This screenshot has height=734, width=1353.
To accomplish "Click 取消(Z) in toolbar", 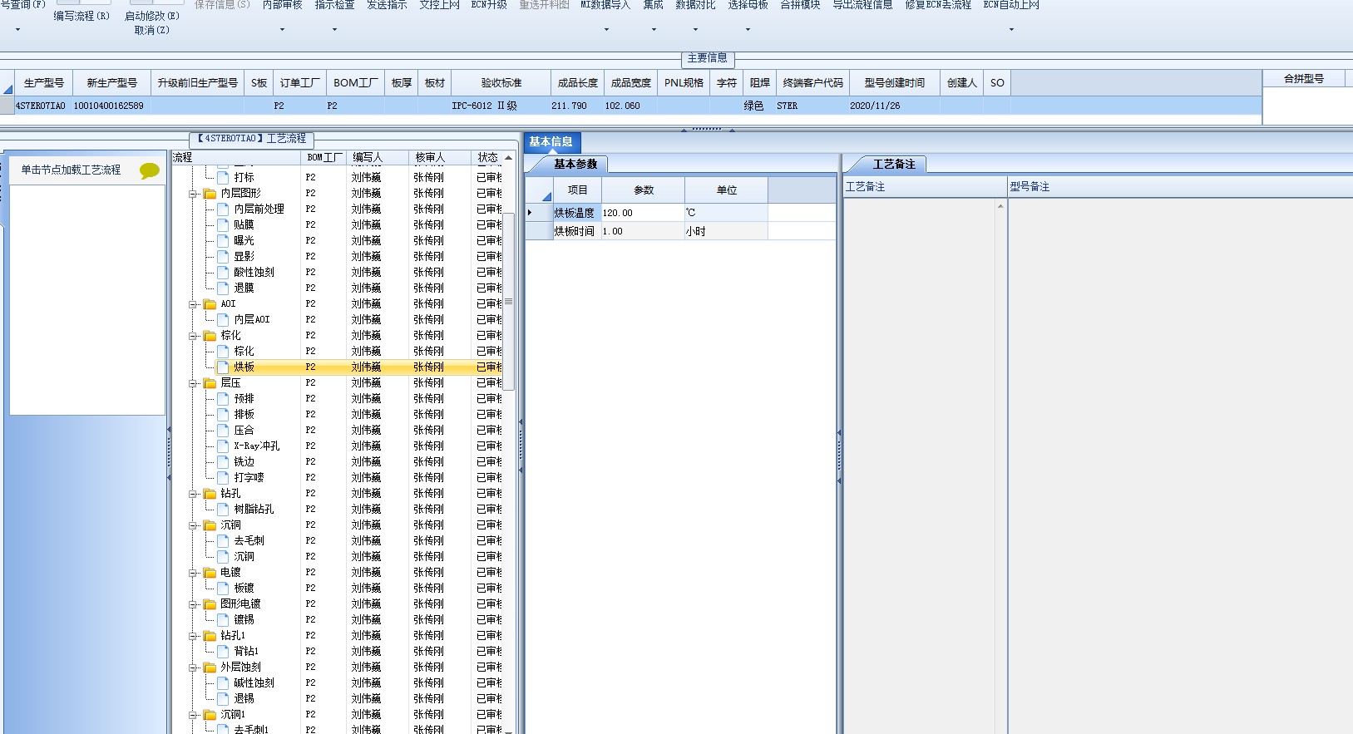I will click(151, 30).
